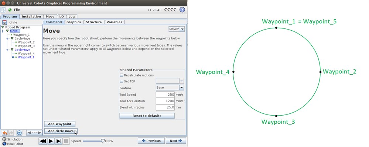Viewport: 369px width, 147px height.
Task: Click the Add Waypoint button
Action: (60, 124)
